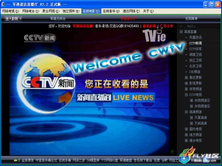Select the CCTV体育 channel
The image size is (222, 166).
point(195,49)
